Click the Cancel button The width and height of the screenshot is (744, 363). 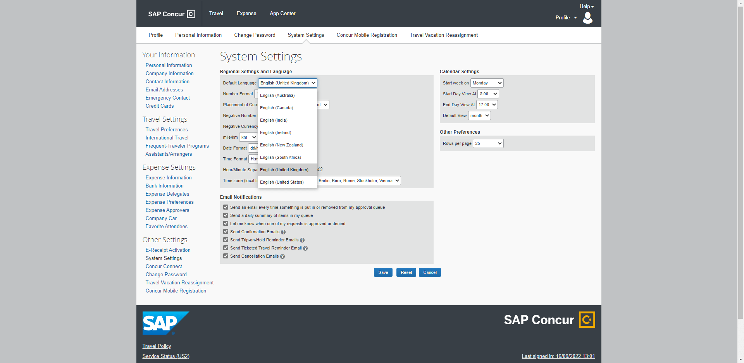coord(430,272)
